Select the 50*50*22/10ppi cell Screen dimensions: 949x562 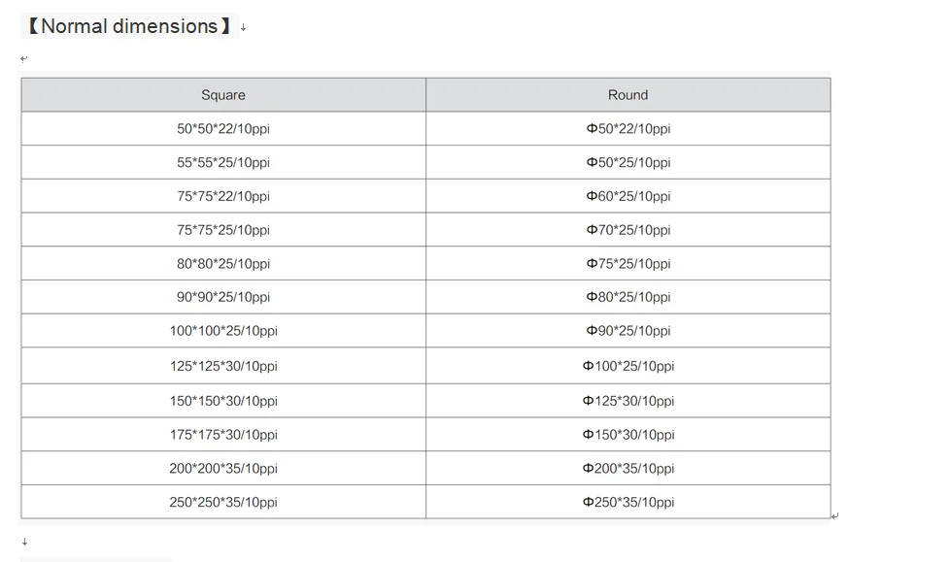pyautogui.click(x=223, y=129)
